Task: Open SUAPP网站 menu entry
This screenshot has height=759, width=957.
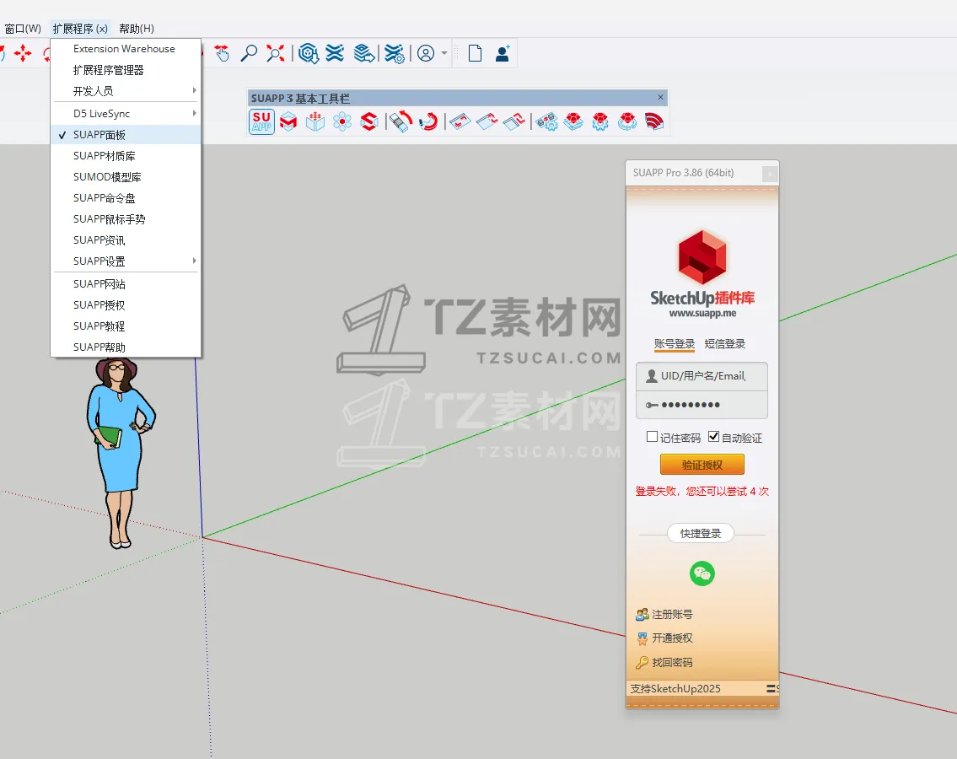Action: point(126,284)
